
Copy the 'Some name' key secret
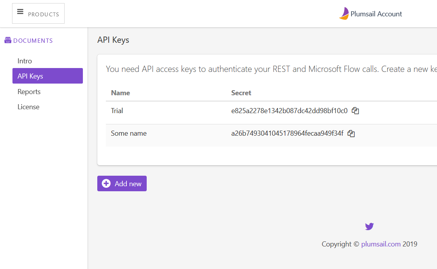(x=351, y=134)
